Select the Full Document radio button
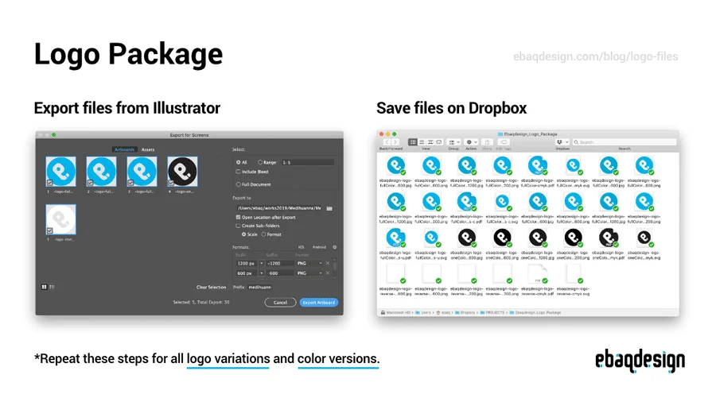 point(239,184)
